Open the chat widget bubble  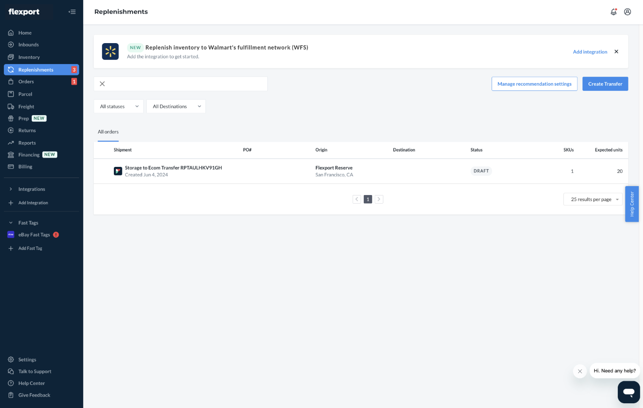[x=629, y=392]
